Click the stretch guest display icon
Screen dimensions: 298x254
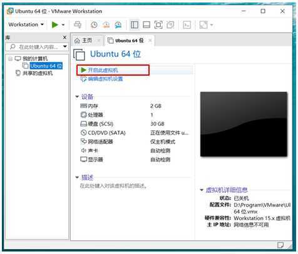(x=203, y=25)
